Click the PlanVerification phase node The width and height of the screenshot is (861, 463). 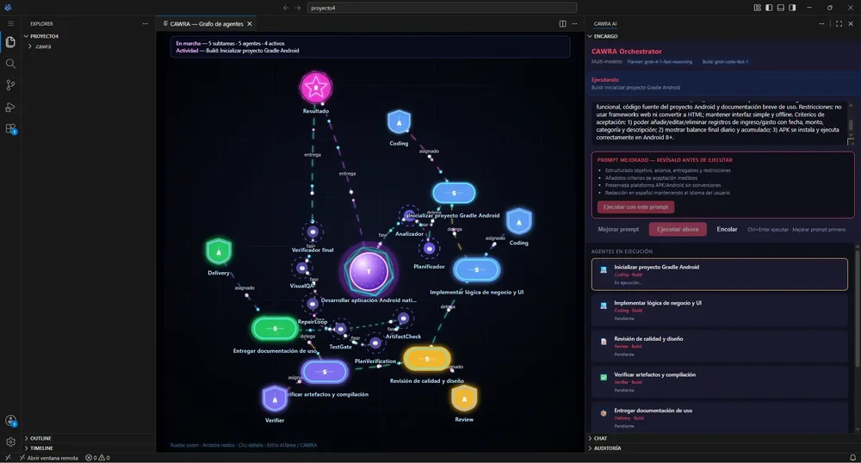coord(375,343)
